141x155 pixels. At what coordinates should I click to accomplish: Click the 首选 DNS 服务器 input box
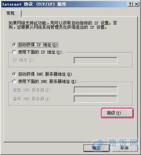point(95,90)
